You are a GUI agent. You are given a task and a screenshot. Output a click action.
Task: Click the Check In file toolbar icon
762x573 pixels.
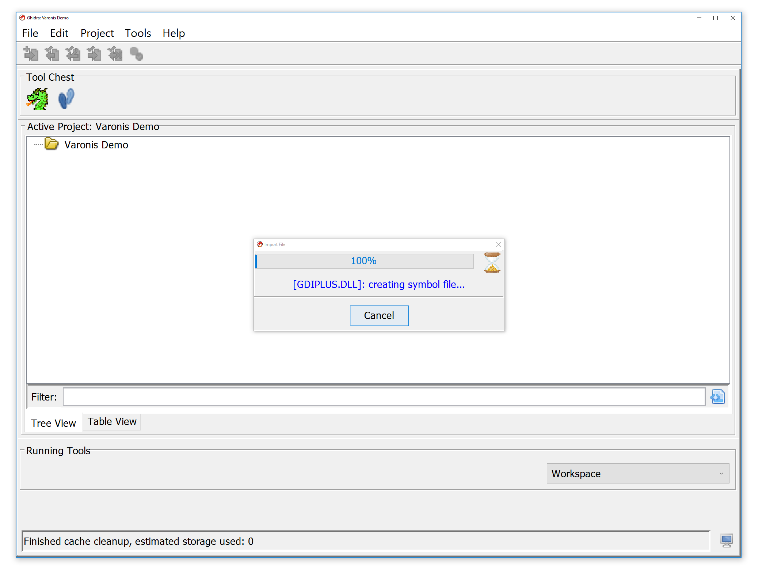(x=73, y=53)
